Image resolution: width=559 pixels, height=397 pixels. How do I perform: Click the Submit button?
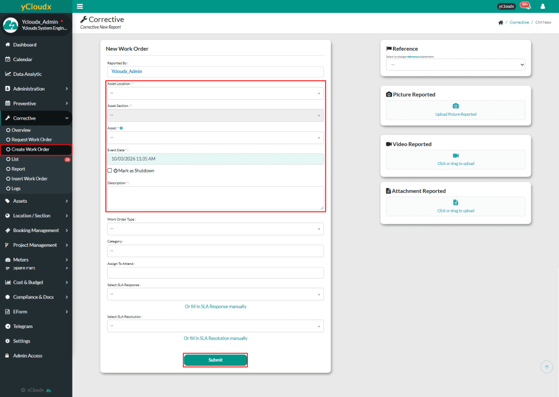pyautogui.click(x=215, y=360)
